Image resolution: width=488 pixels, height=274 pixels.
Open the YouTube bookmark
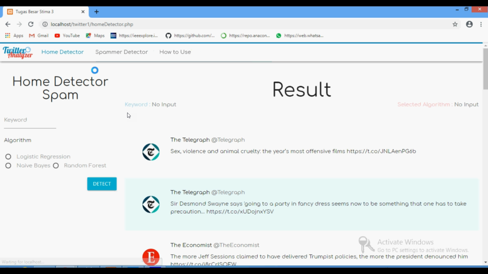coord(67,36)
